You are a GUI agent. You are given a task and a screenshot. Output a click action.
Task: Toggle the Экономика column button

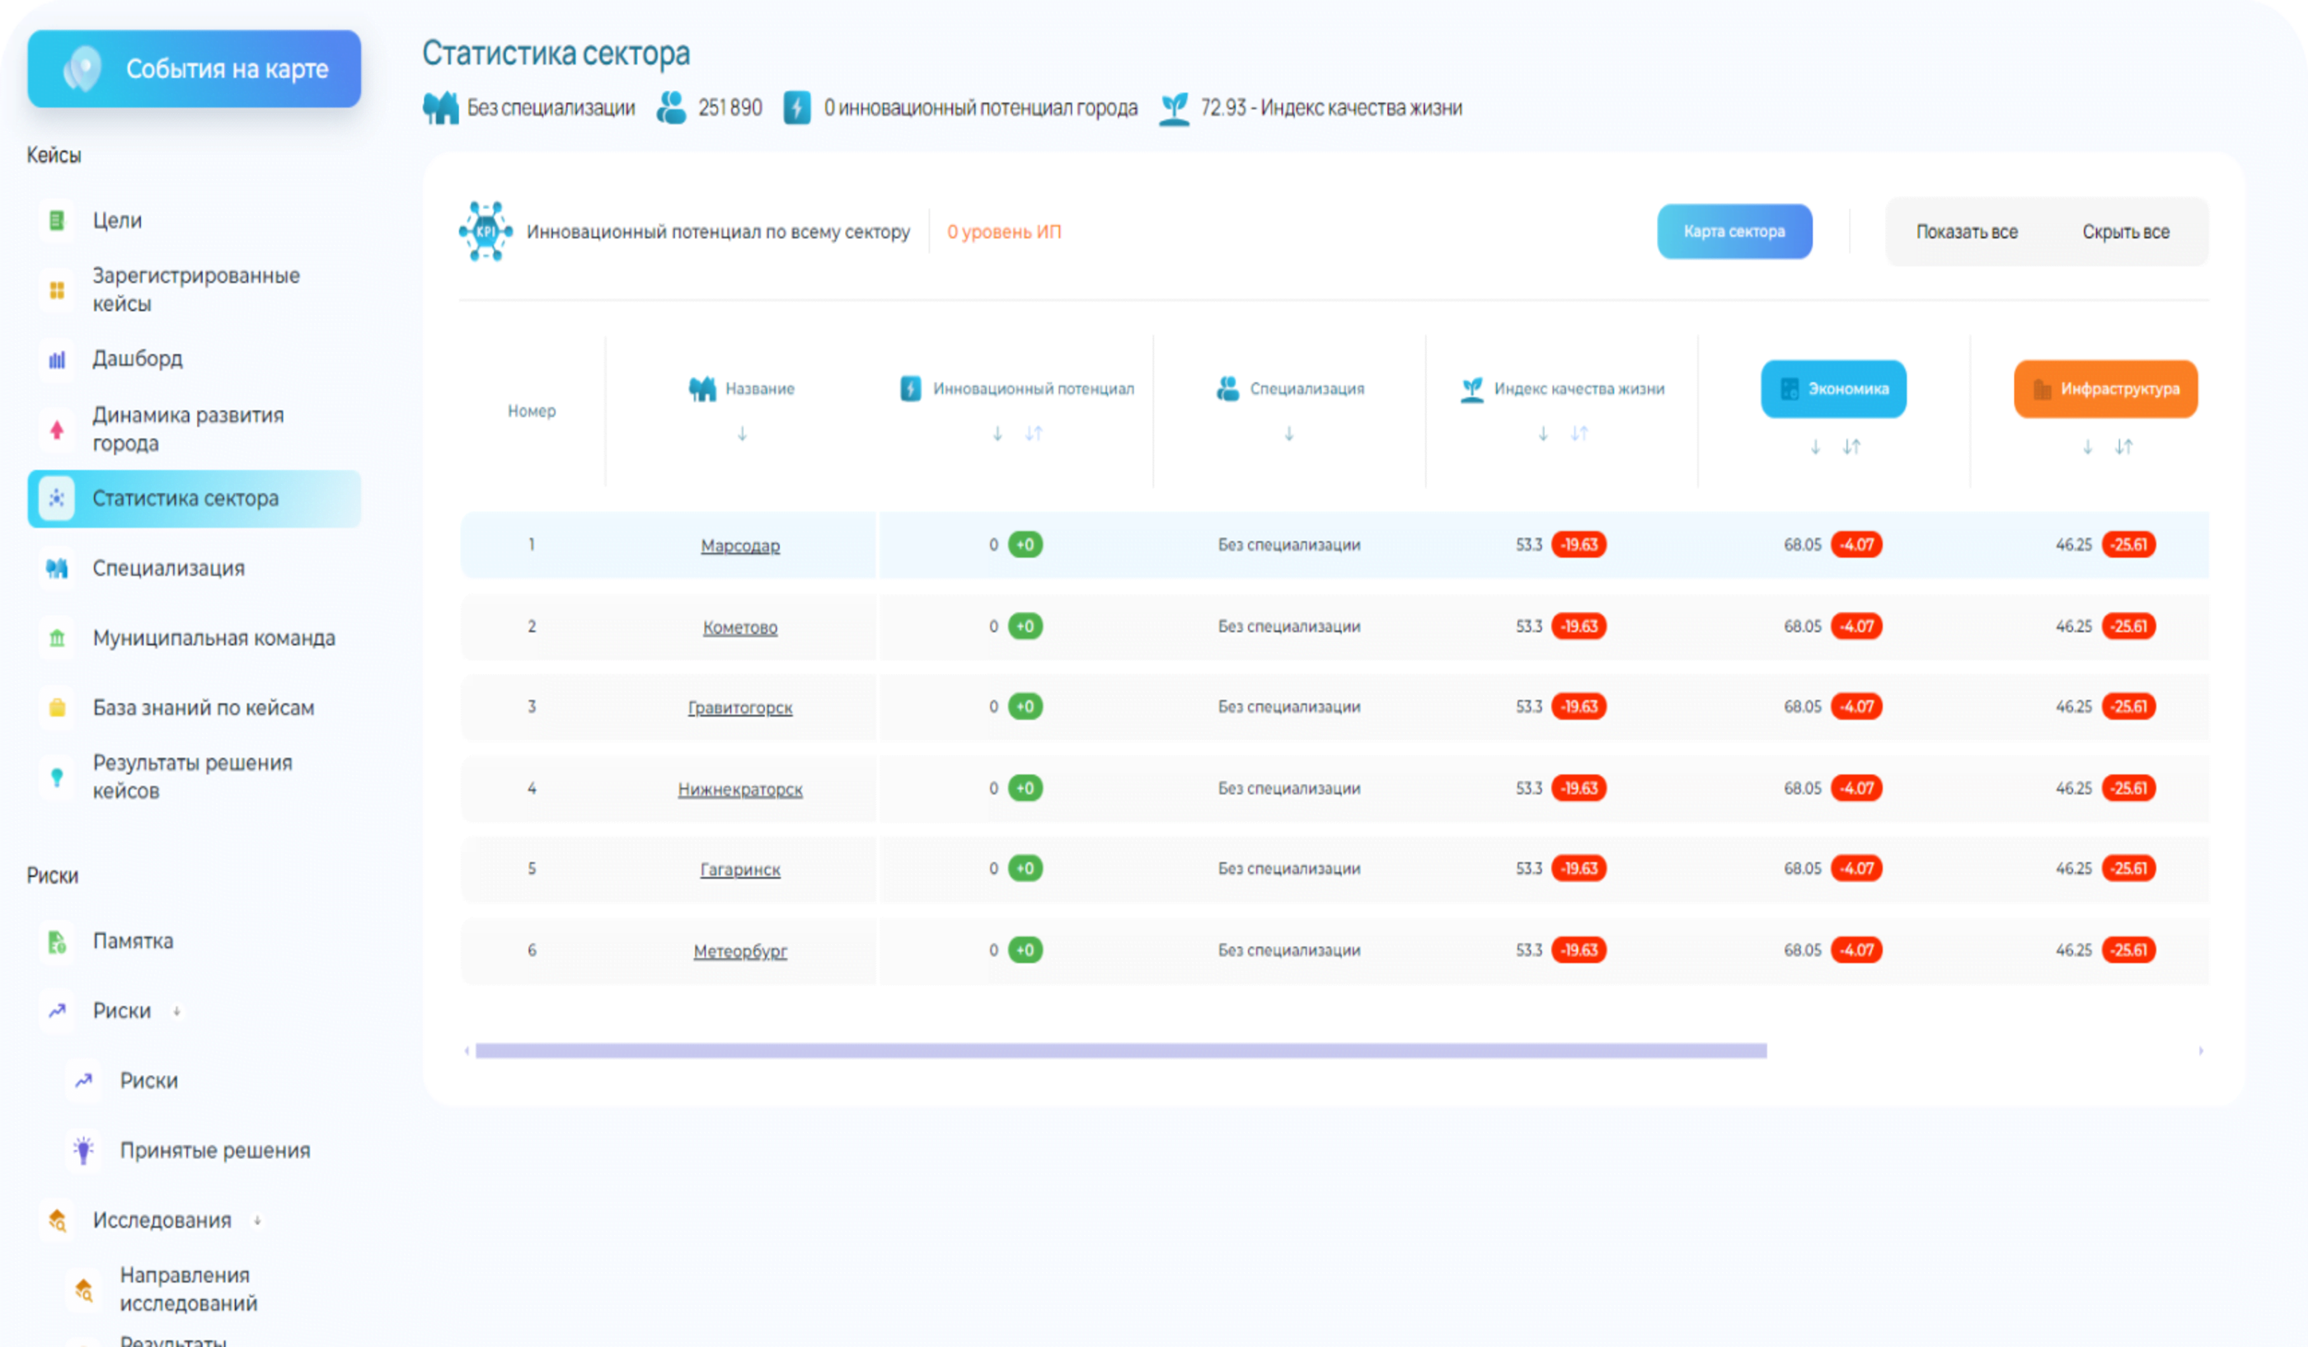[1832, 389]
